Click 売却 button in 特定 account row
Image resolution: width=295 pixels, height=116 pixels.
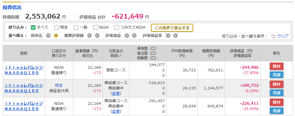[276, 93]
